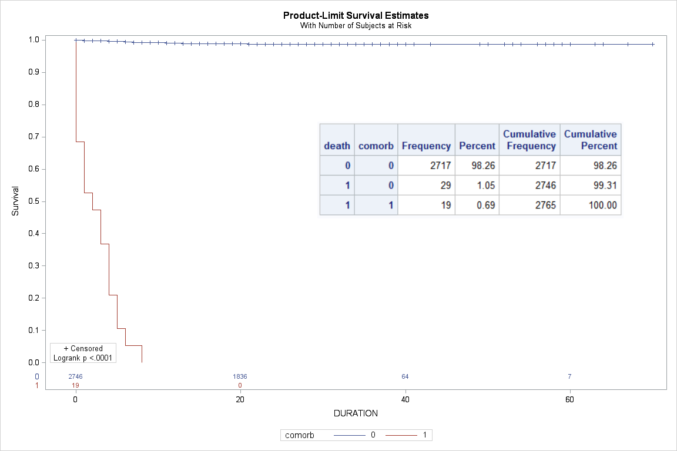Image resolution: width=677 pixels, height=451 pixels.
Task: Click the Percent column header
Action: [477, 146]
